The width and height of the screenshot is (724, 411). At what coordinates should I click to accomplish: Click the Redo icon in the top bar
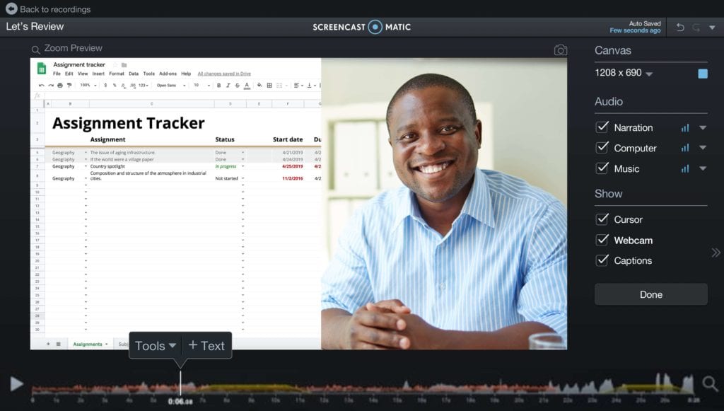pyautogui.click(x=697, y=25)
